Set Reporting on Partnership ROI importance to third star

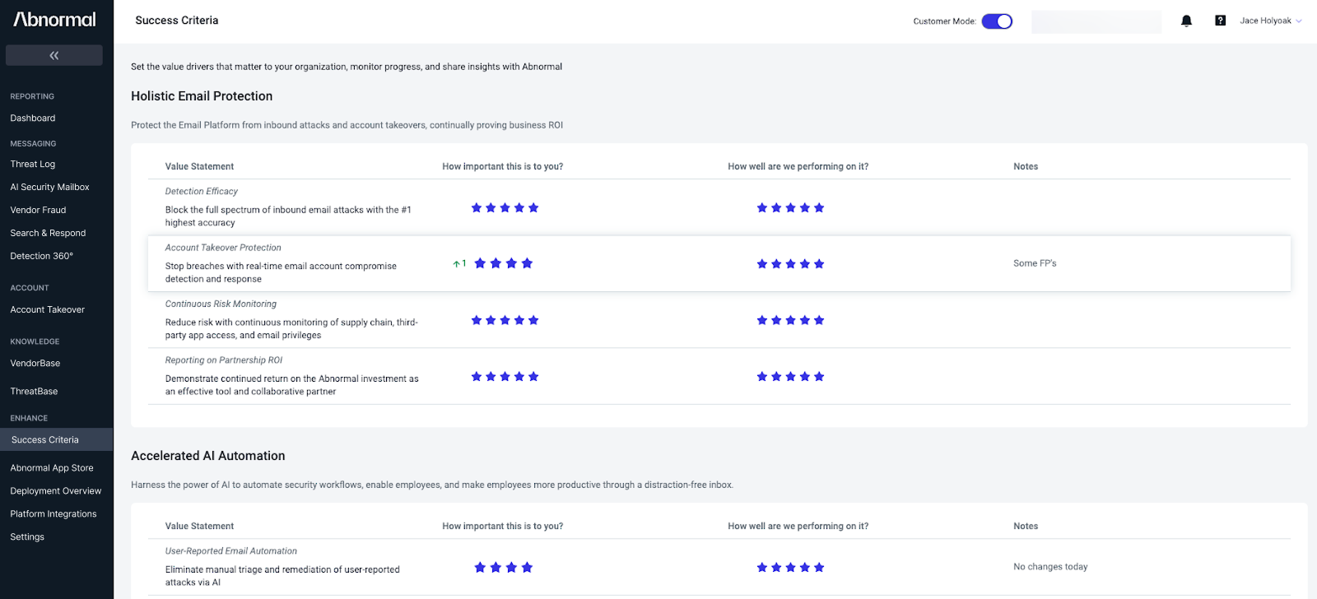505,377
